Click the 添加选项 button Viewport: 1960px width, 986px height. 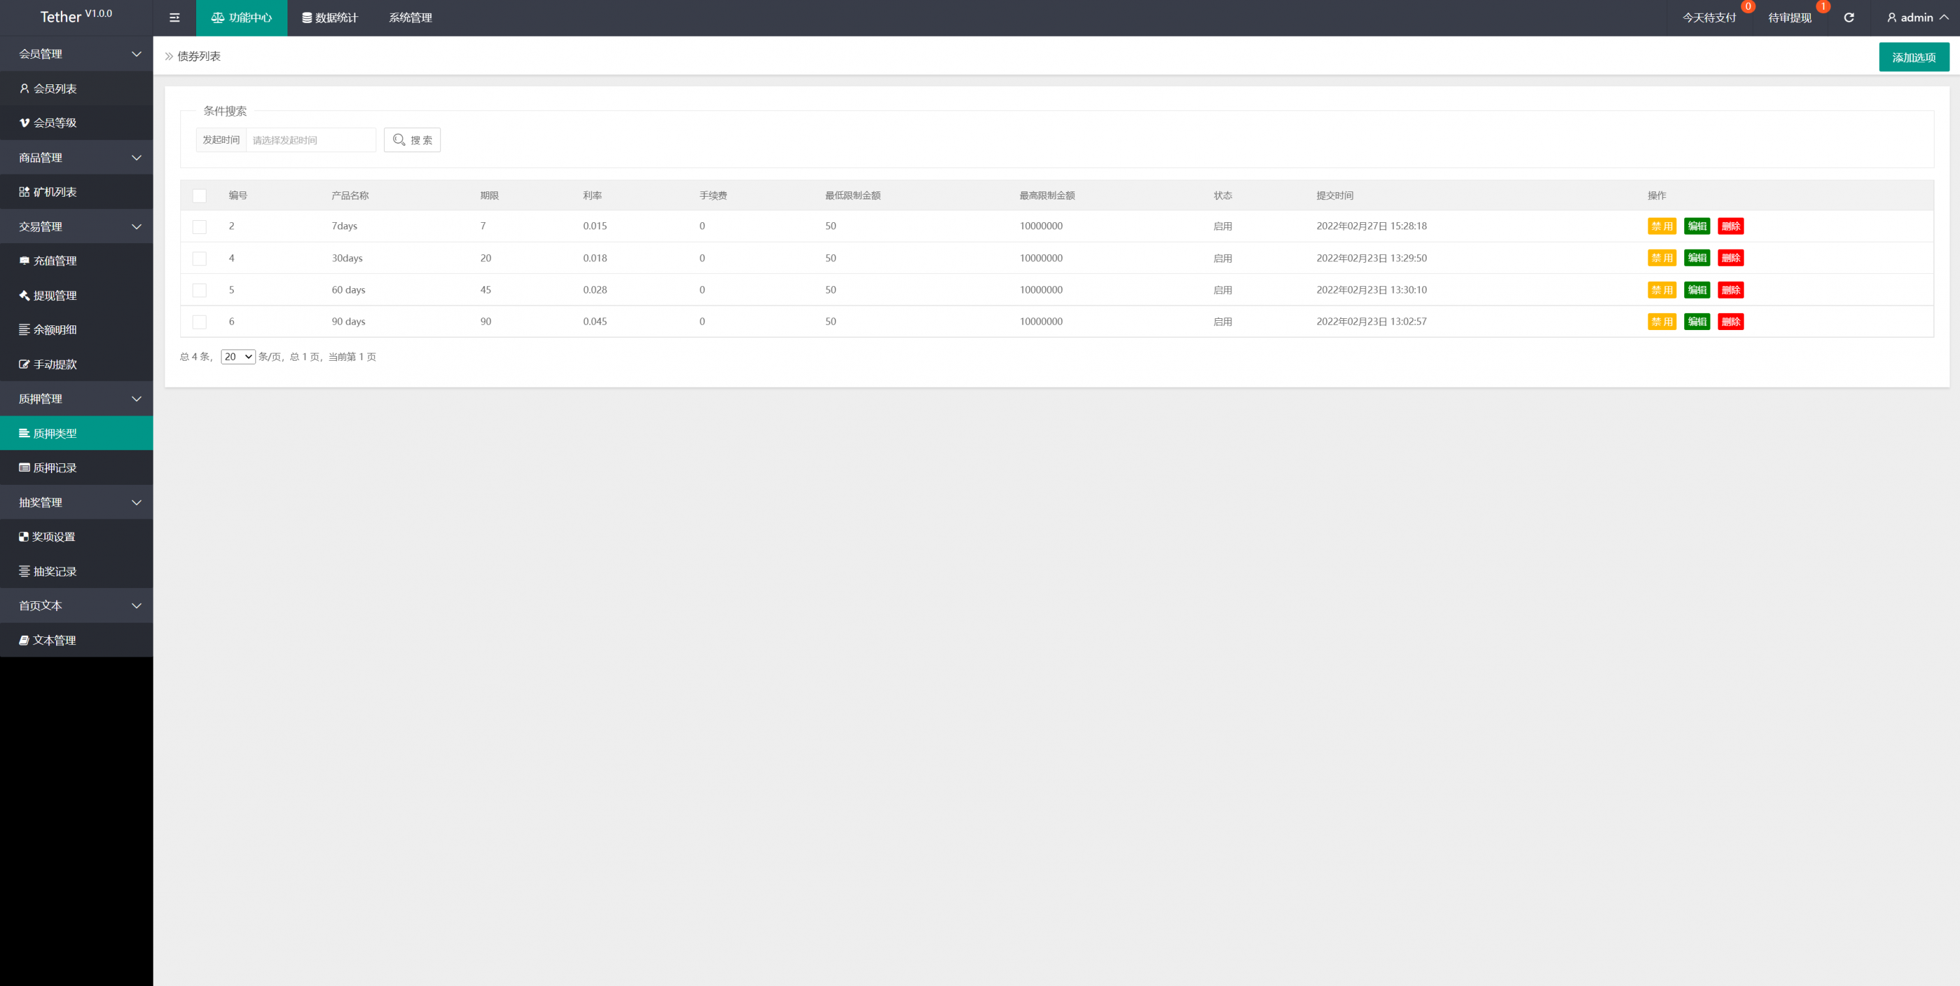click(1913, 57)
